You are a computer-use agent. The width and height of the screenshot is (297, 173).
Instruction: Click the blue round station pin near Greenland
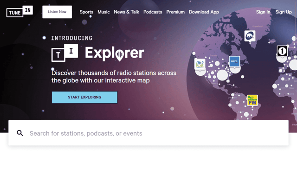[x=250, y=36]
